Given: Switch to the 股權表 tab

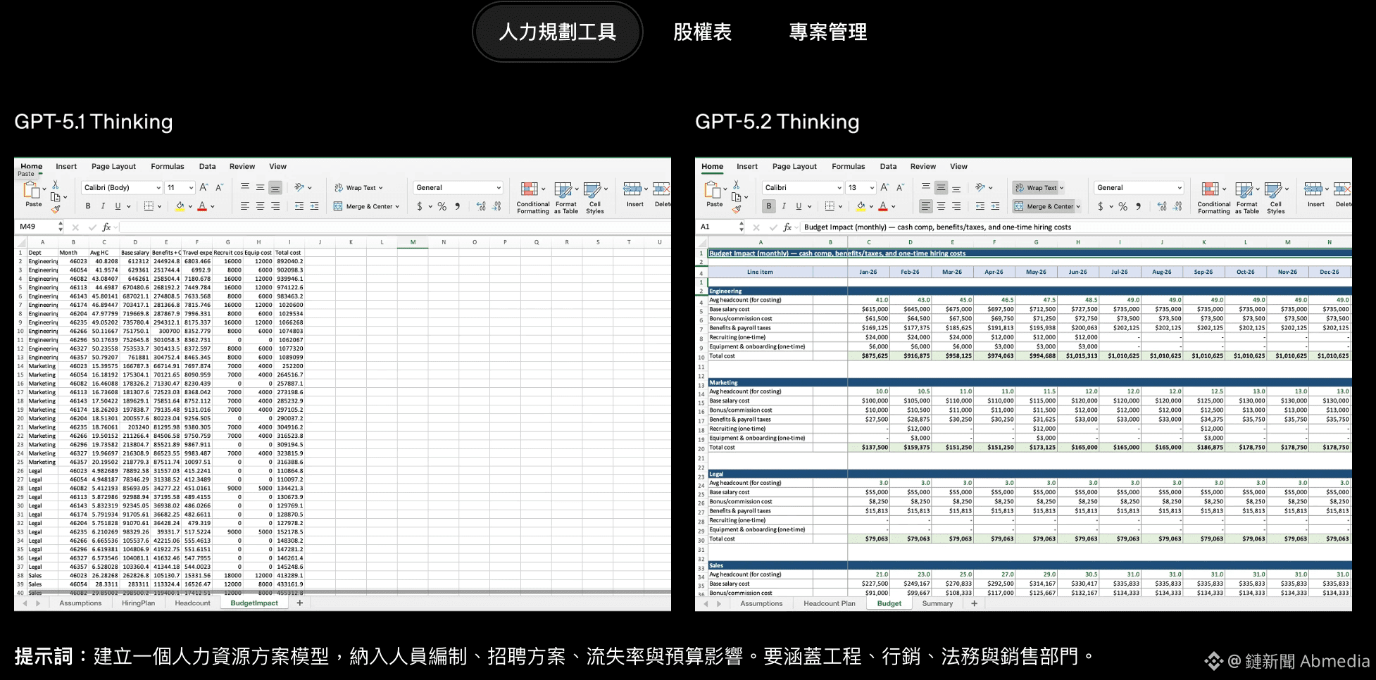Looking at the screenshot, I should [702, 32].
